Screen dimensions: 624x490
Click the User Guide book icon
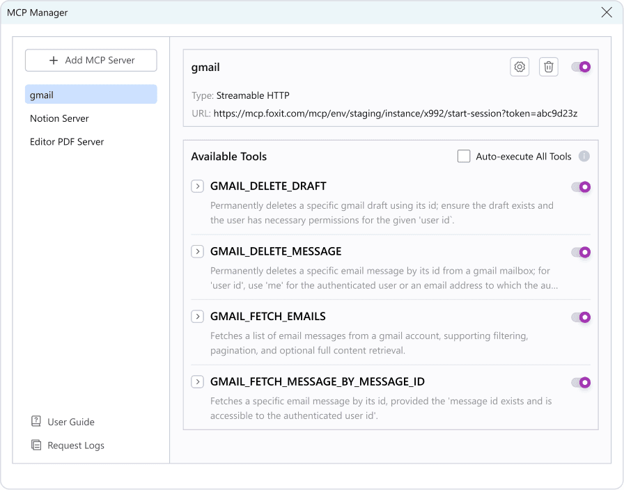point(36,421)
